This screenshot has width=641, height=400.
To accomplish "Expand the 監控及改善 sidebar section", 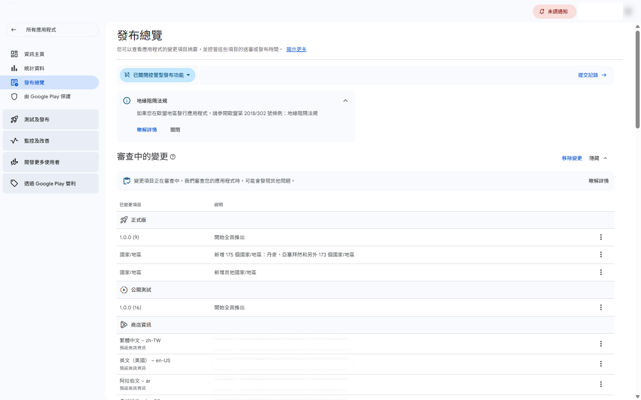I will point(51,140).
